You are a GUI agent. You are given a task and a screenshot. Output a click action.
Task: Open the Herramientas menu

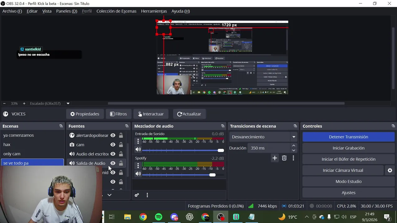pyautogui.click(x=154, y=11)
